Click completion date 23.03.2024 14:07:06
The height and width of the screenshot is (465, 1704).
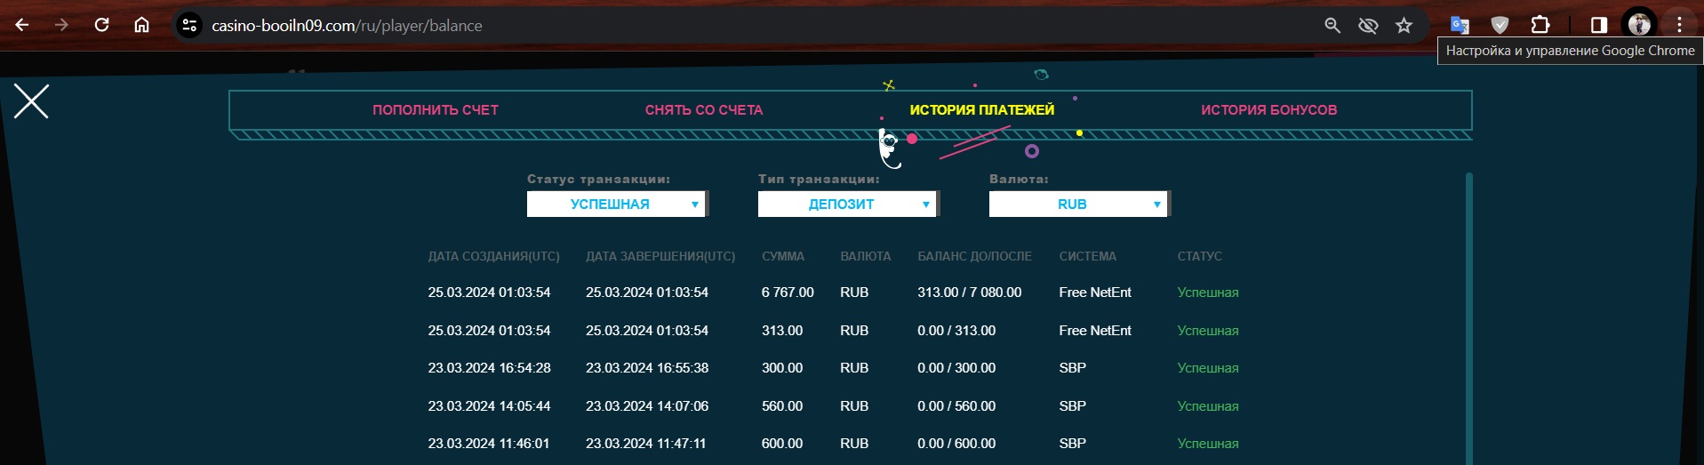click(647, 406)
